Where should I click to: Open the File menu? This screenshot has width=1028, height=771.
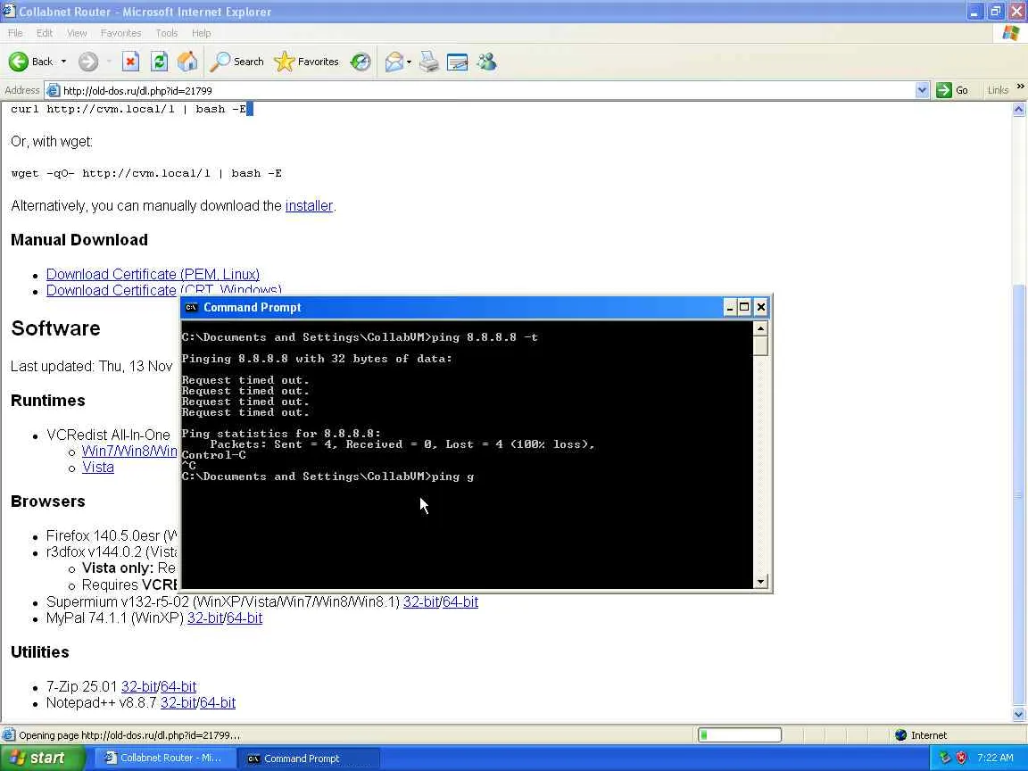coord(15,33)
